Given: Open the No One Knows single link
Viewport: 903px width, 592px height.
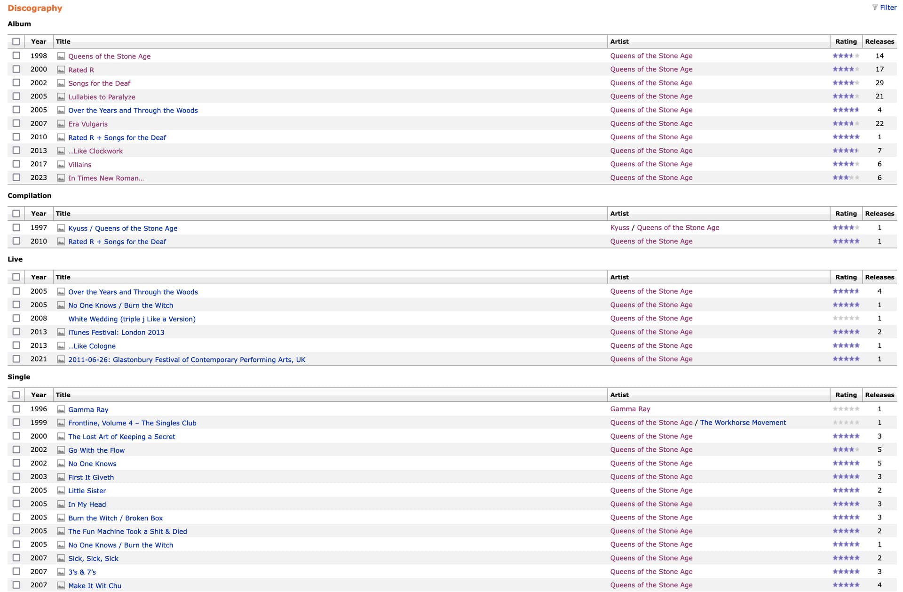Looking at the screenshot, I should click(92, 464).
